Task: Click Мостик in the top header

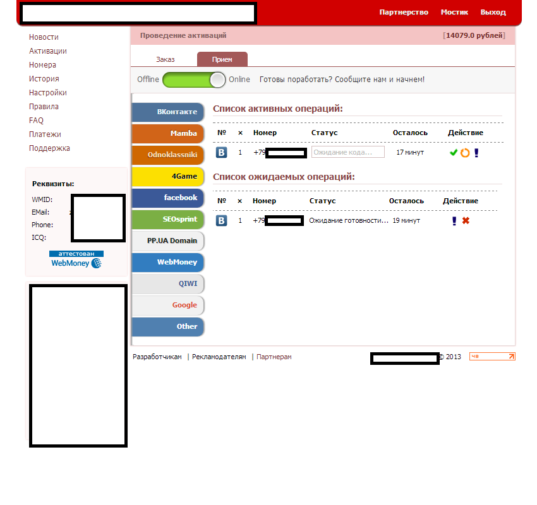Action: [x=454, y=13]
